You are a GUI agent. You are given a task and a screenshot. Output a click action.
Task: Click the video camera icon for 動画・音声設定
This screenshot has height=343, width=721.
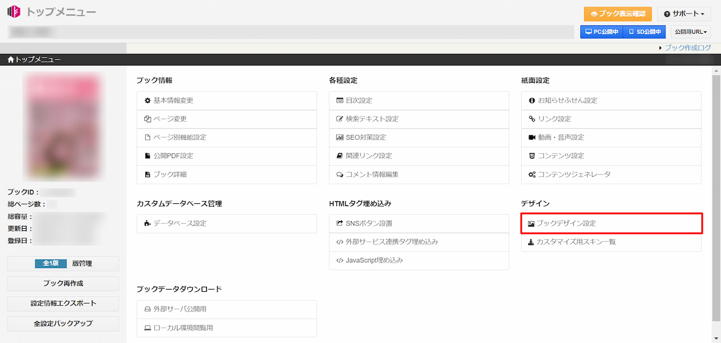(x=532, y=137)
